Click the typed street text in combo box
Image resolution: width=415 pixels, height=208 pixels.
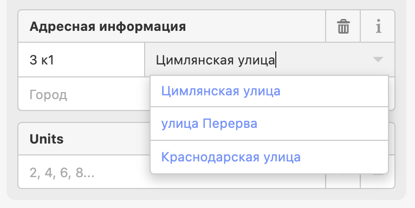pos(216,60)
